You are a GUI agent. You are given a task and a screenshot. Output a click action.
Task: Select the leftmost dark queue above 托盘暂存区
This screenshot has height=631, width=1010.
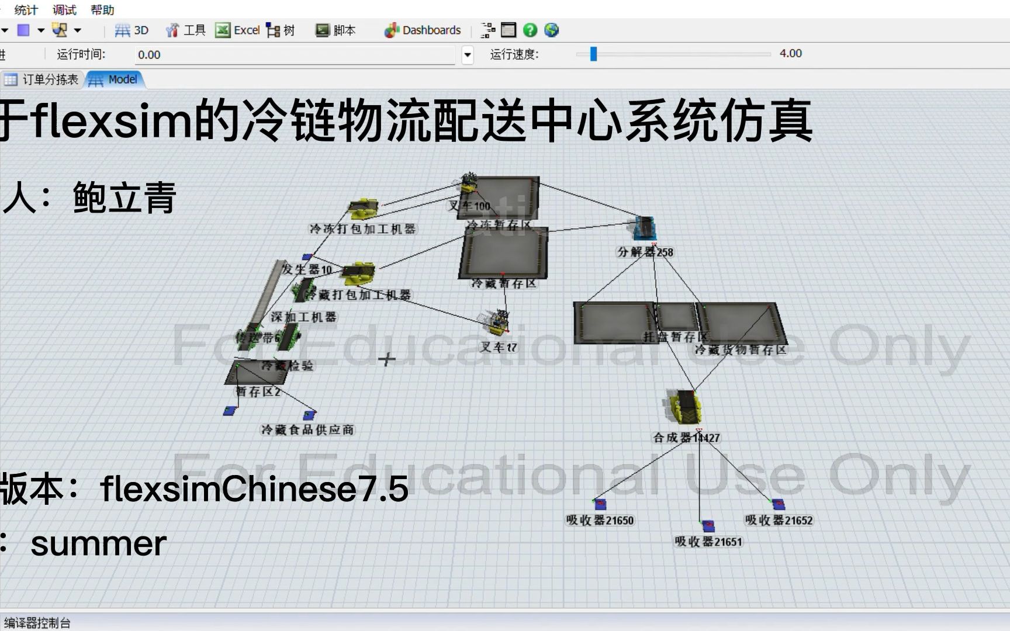[615, 322]
